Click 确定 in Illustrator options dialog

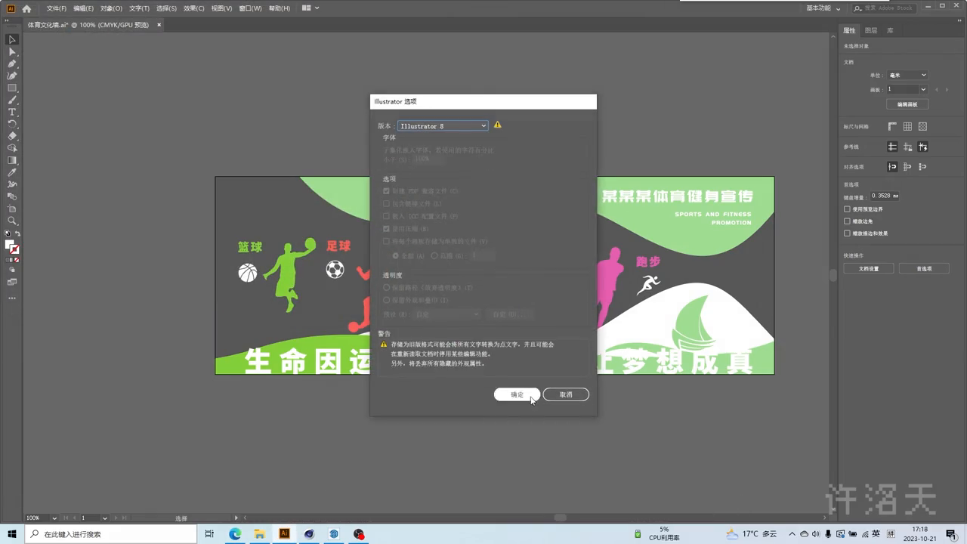point(517,394)
